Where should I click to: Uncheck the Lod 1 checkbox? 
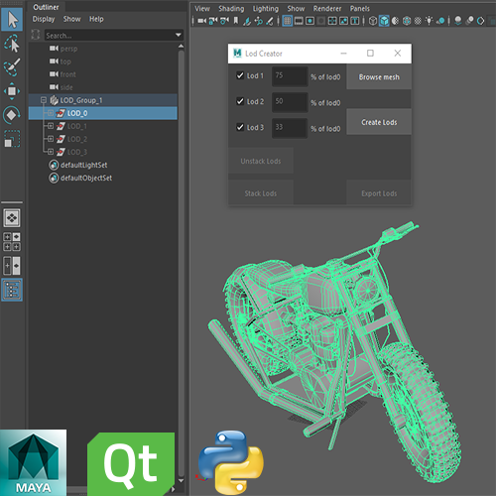click(x=240, y=75)
